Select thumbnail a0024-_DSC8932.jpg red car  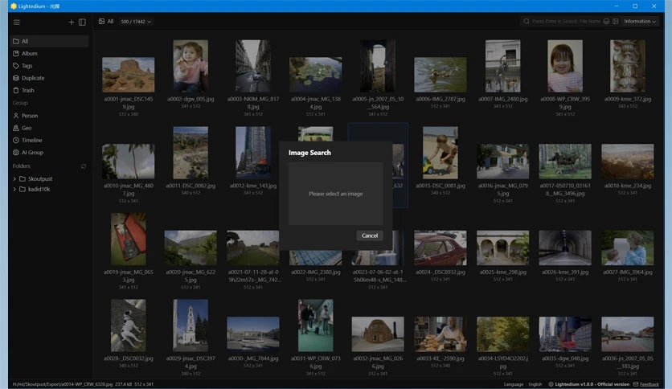pos(440,248)
